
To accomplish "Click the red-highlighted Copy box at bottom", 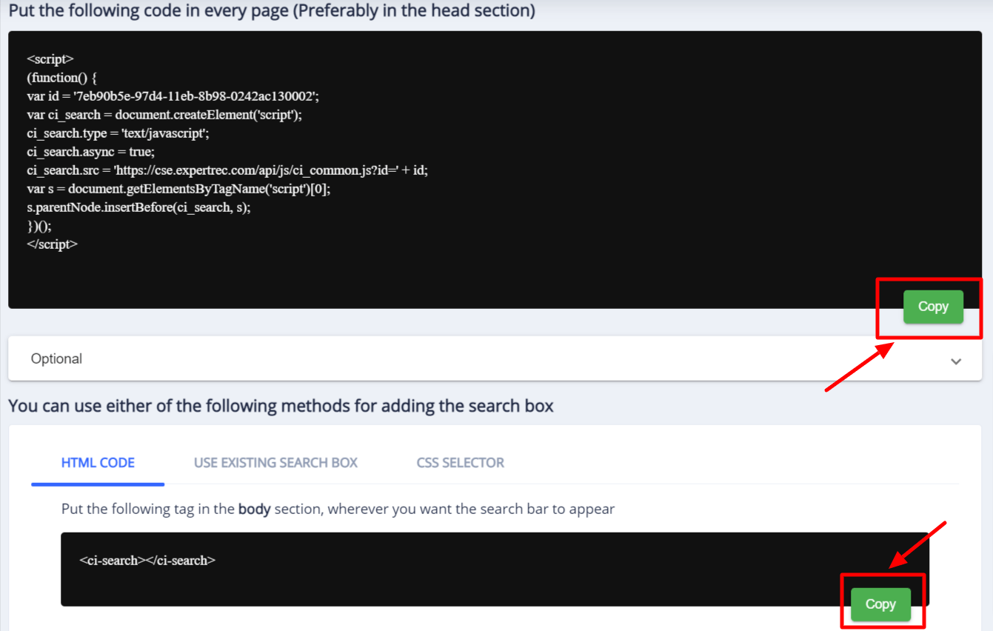I will pos(881,602).
